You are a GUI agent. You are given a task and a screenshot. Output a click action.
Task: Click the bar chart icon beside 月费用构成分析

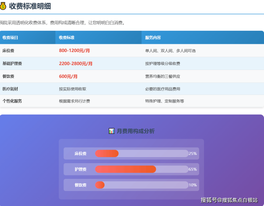click(x=112, y=131)
